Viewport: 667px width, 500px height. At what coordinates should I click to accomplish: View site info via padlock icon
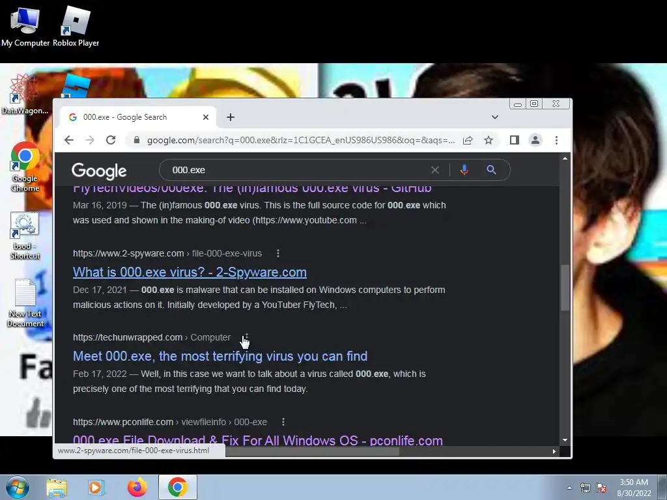tap(137, 140)
